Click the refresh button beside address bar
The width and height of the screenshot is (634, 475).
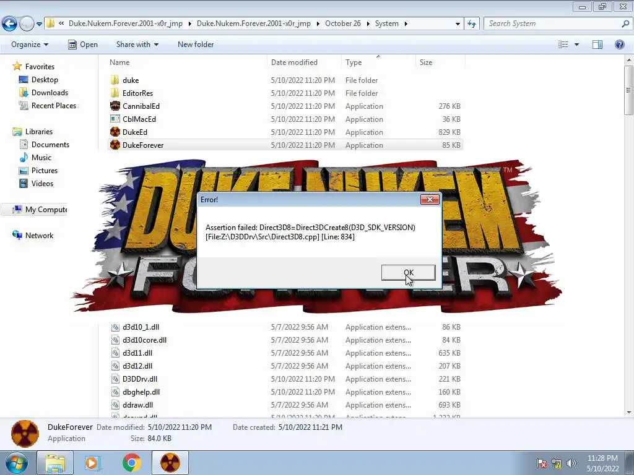472,24
